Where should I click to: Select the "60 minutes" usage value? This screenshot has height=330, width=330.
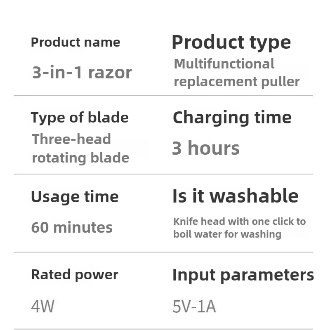(x=72, y=227)
